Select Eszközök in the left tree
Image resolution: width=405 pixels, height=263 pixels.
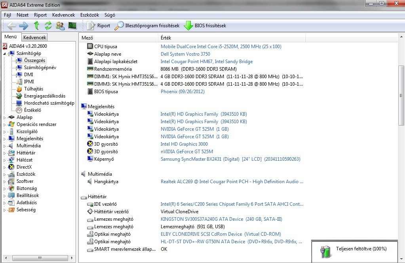tap(26, 174)
